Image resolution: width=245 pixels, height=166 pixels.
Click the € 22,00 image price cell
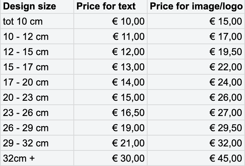click(225, 67)
